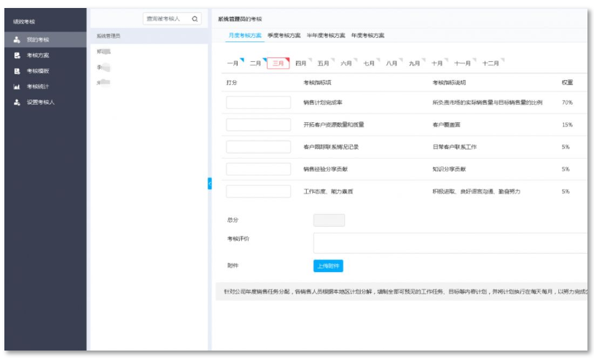Image resolution: width=594 pixels, height=360 pixels.
Task: Select 一月 in the month selector
Action: (233, 63)
